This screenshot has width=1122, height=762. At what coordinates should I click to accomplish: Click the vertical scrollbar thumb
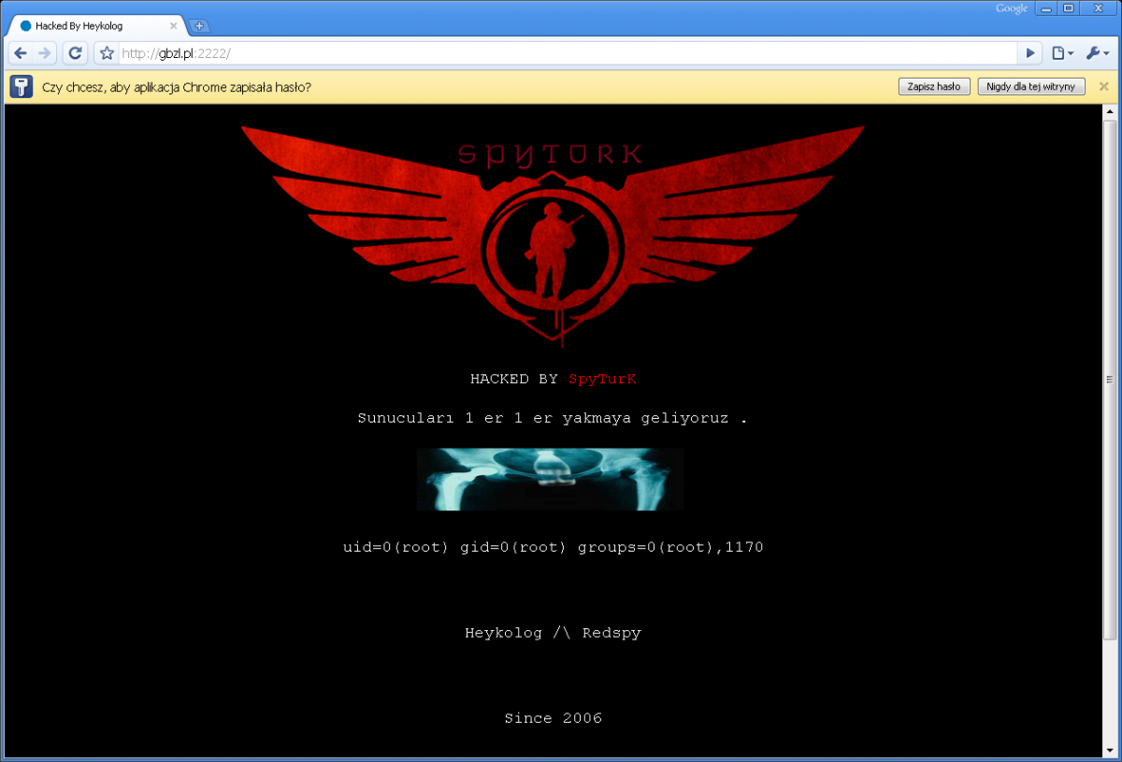pos(1110,379)
